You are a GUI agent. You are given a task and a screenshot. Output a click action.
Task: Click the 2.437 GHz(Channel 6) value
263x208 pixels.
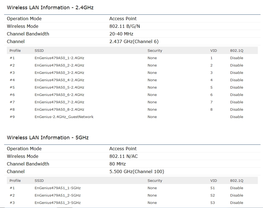pyautogui.click(x=134, y=42)
